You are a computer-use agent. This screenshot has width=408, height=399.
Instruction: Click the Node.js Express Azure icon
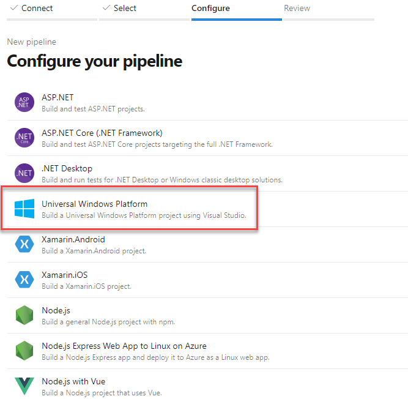pos(24,351)
